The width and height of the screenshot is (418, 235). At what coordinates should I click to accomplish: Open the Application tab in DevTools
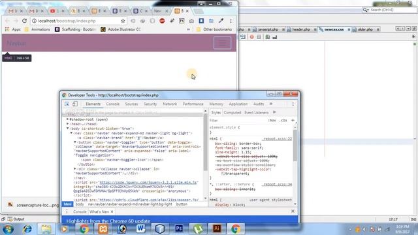[238, 104]
